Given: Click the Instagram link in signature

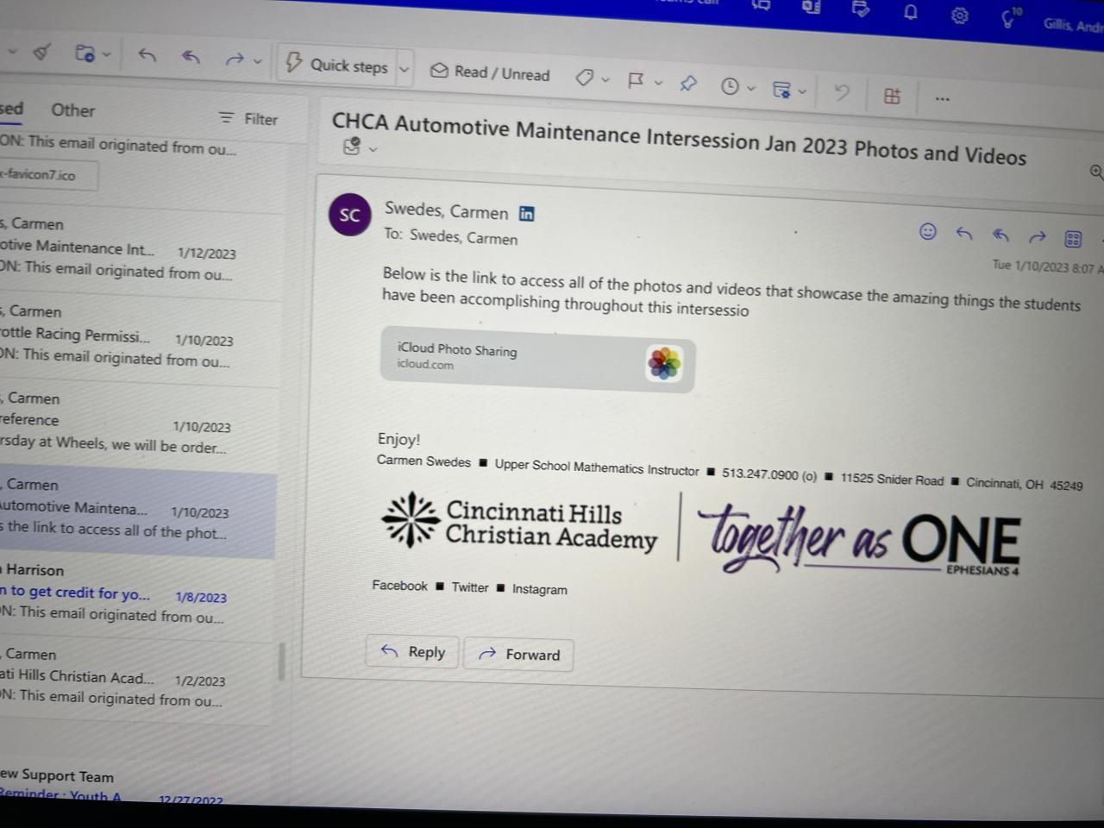Looking at the screenshot, I should tap(540, 589).
